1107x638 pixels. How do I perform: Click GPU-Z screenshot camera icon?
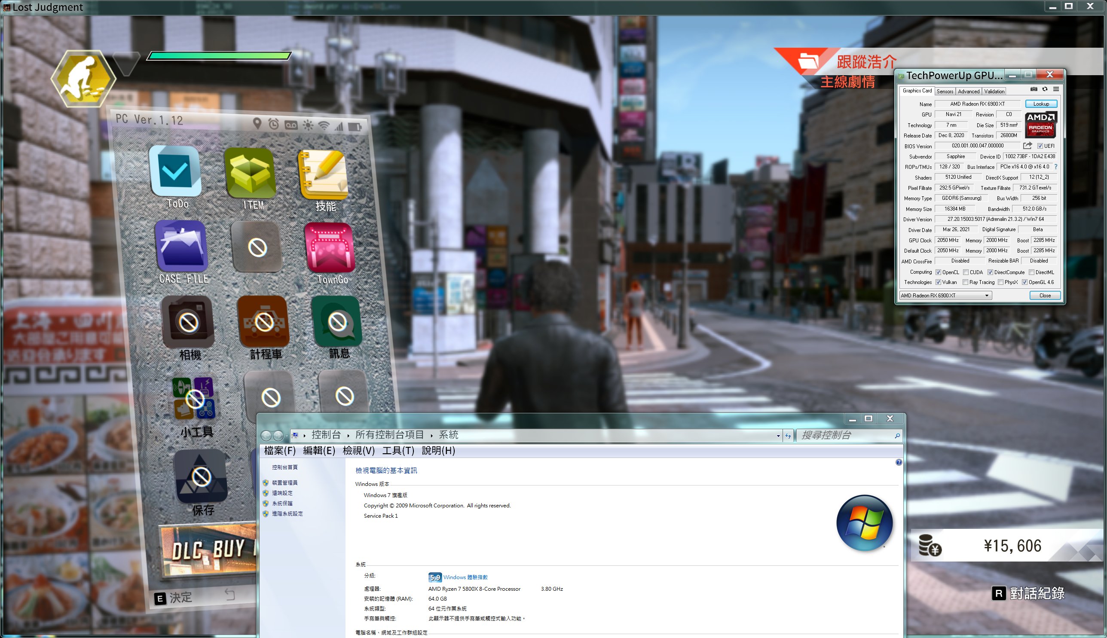coord(1034,89)
